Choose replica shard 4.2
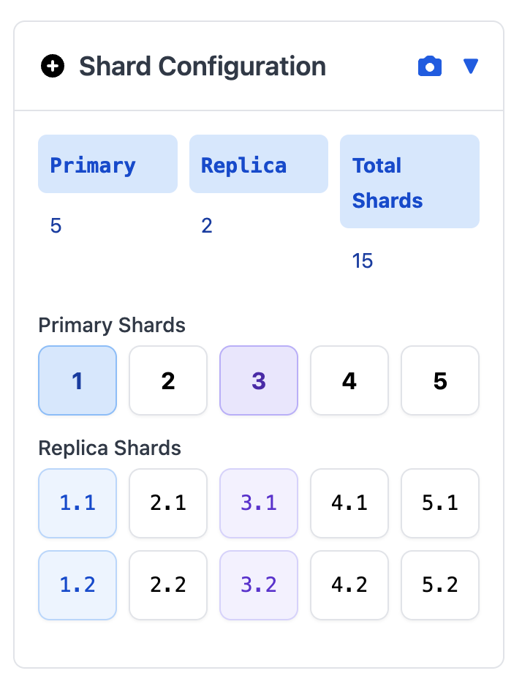Screen dimensions: 522x695 [x=349, y=585]
